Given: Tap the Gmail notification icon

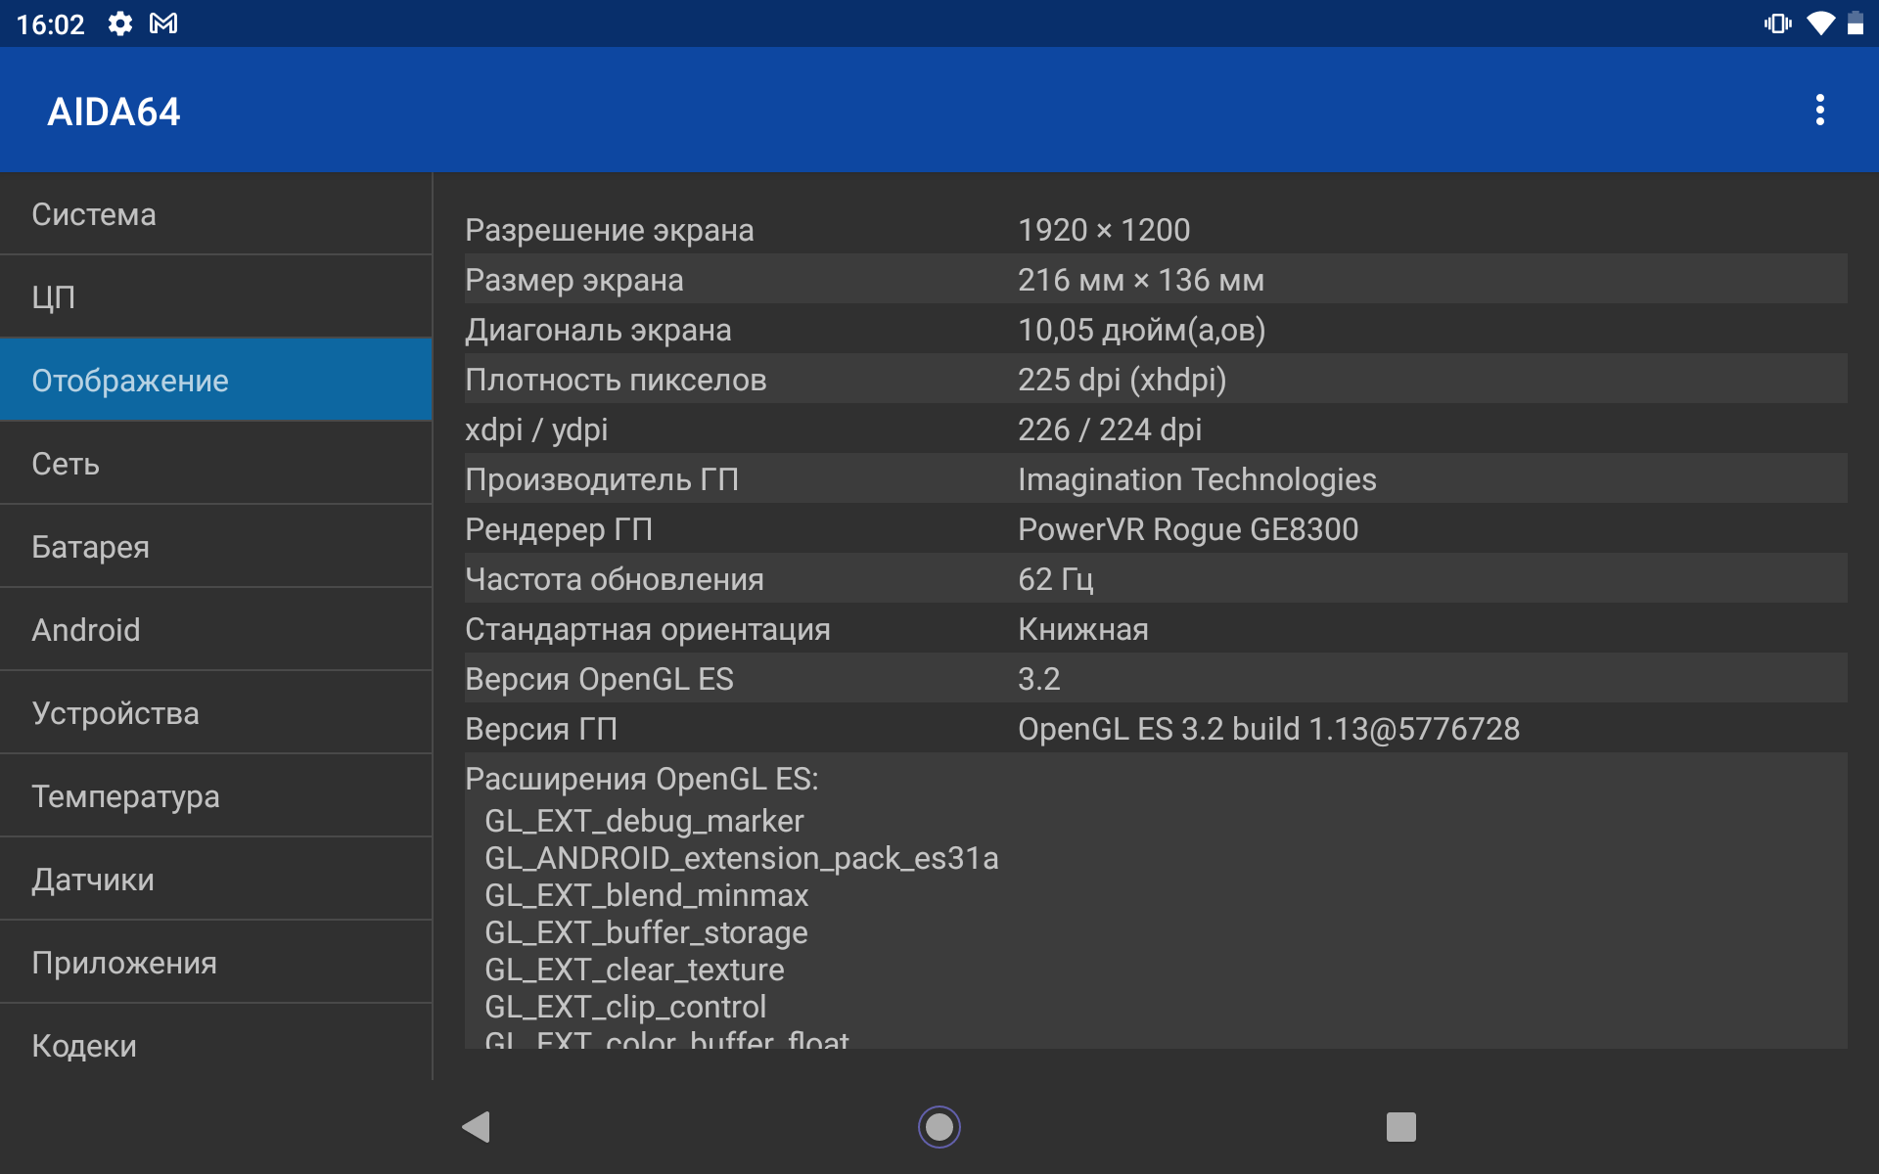Looking at the screenshot, I should [163, 23].
